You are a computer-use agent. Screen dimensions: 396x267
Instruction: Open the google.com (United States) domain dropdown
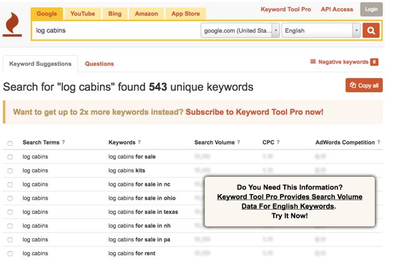240,31
